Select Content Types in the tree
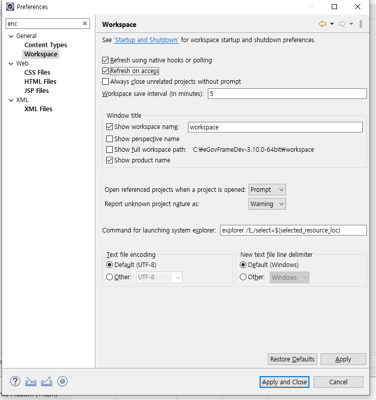Image resolution: width=376 pixels, height=400 pixels. coord(46,45)
